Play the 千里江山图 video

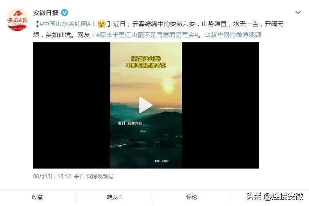[x=146, y=105]
